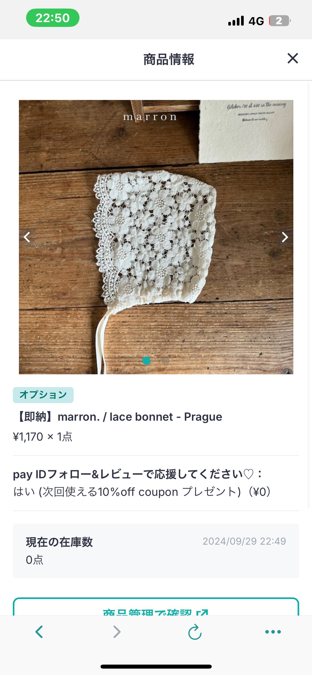Tap the home indicator bar at bottom
The width and height of the screenshot is (312, 675).
(x=156, y=666)
